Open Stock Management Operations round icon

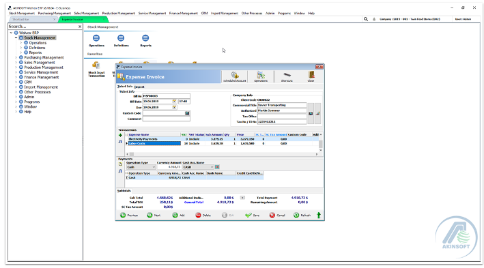tap(96, 38)
